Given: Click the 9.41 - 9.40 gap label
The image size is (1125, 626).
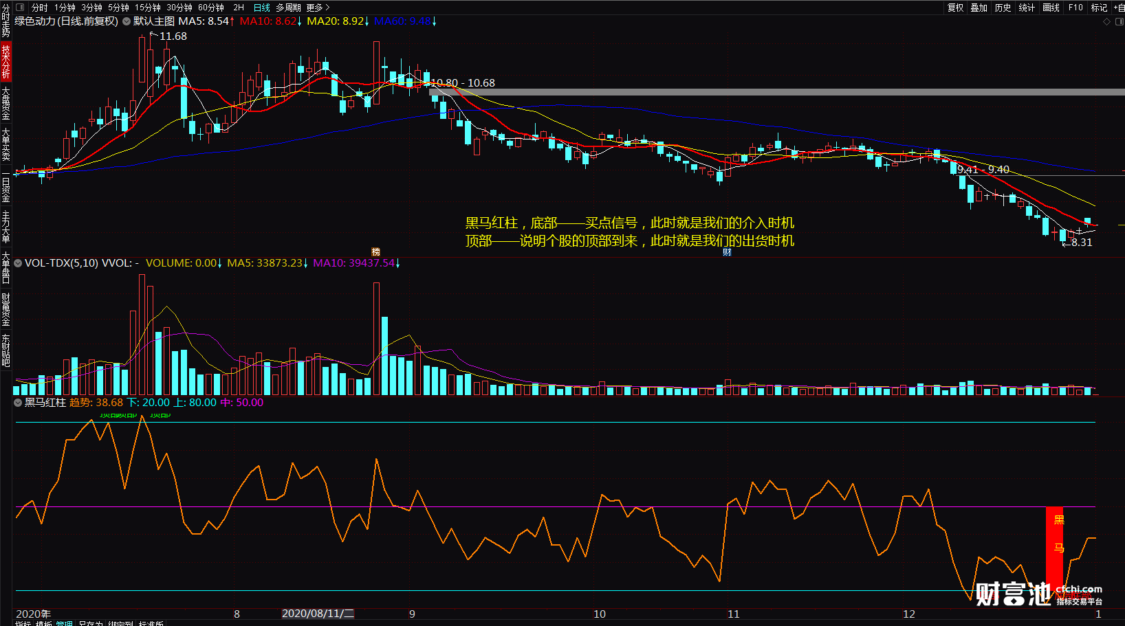Looking at the screenshot, I should tap(983, 170).
